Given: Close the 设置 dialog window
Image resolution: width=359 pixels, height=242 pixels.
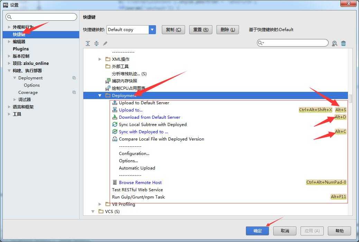Looking at the screenshot, I should pos(349,4).
